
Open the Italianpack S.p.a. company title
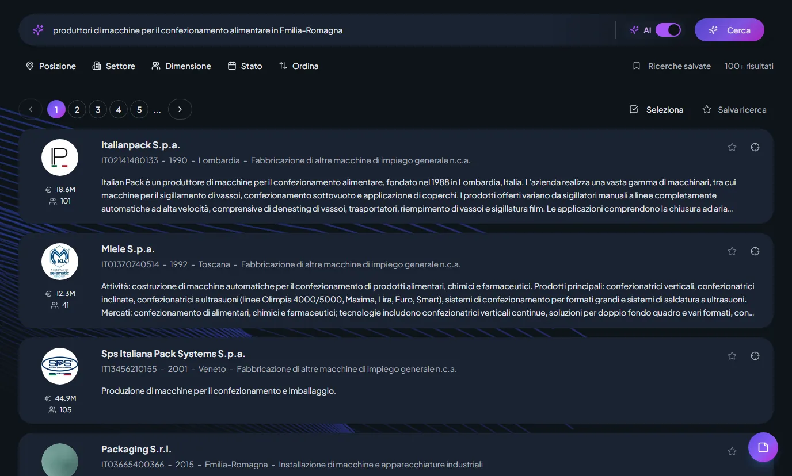[140, 145]
